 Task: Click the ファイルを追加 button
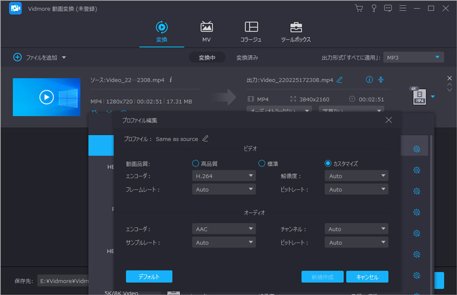pyautogui.click(x=35, y=58)
